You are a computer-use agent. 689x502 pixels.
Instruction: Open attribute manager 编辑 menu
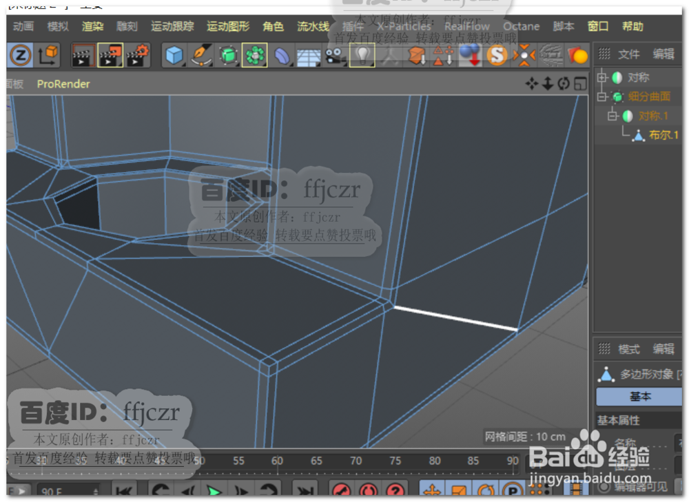pos(663,349)
